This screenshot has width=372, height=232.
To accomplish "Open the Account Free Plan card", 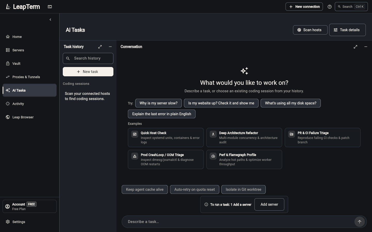I will click(x=29, y=206).
